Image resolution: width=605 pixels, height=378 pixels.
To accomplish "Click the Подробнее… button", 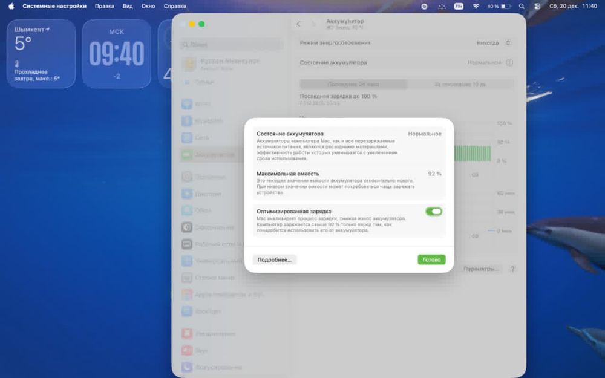I will [x=274, y=259].
